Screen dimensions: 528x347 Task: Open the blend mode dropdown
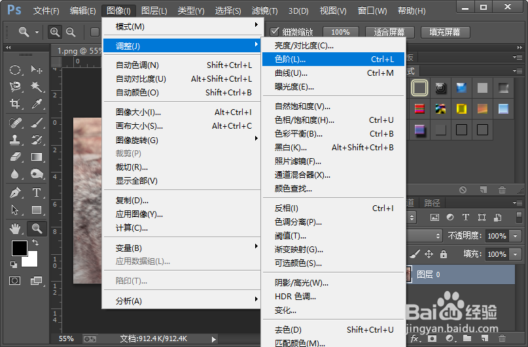pos(424,236)
